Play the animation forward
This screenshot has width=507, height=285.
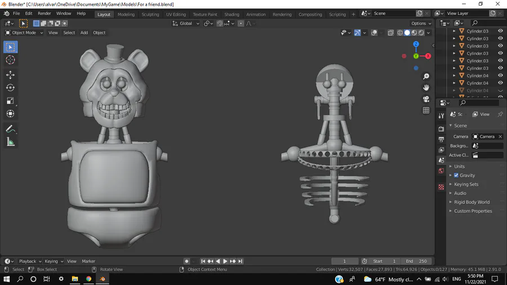[x=225, y=261]
